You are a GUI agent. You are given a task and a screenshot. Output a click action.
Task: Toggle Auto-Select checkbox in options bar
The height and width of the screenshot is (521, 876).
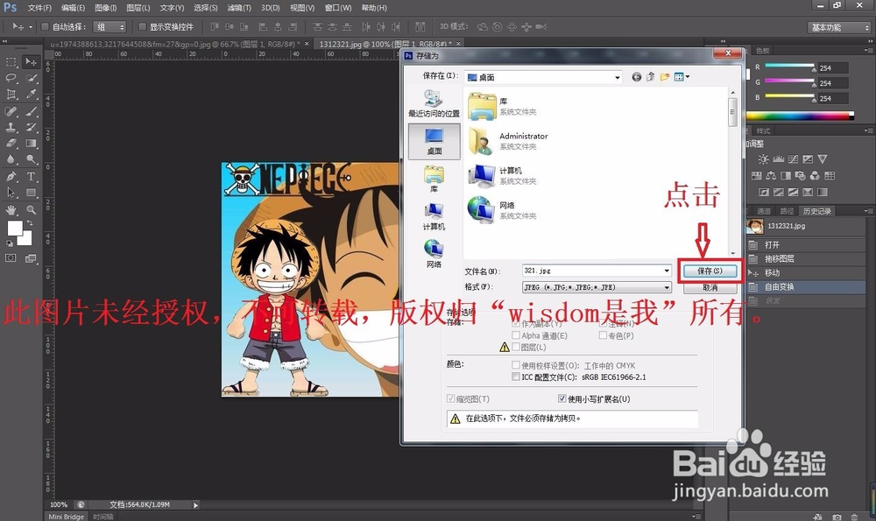tap(46, 26)
